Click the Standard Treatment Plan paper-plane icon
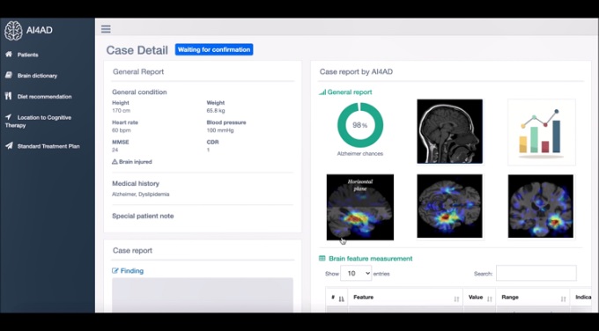The height and width of the screenshot is (331, 599). 9,145
